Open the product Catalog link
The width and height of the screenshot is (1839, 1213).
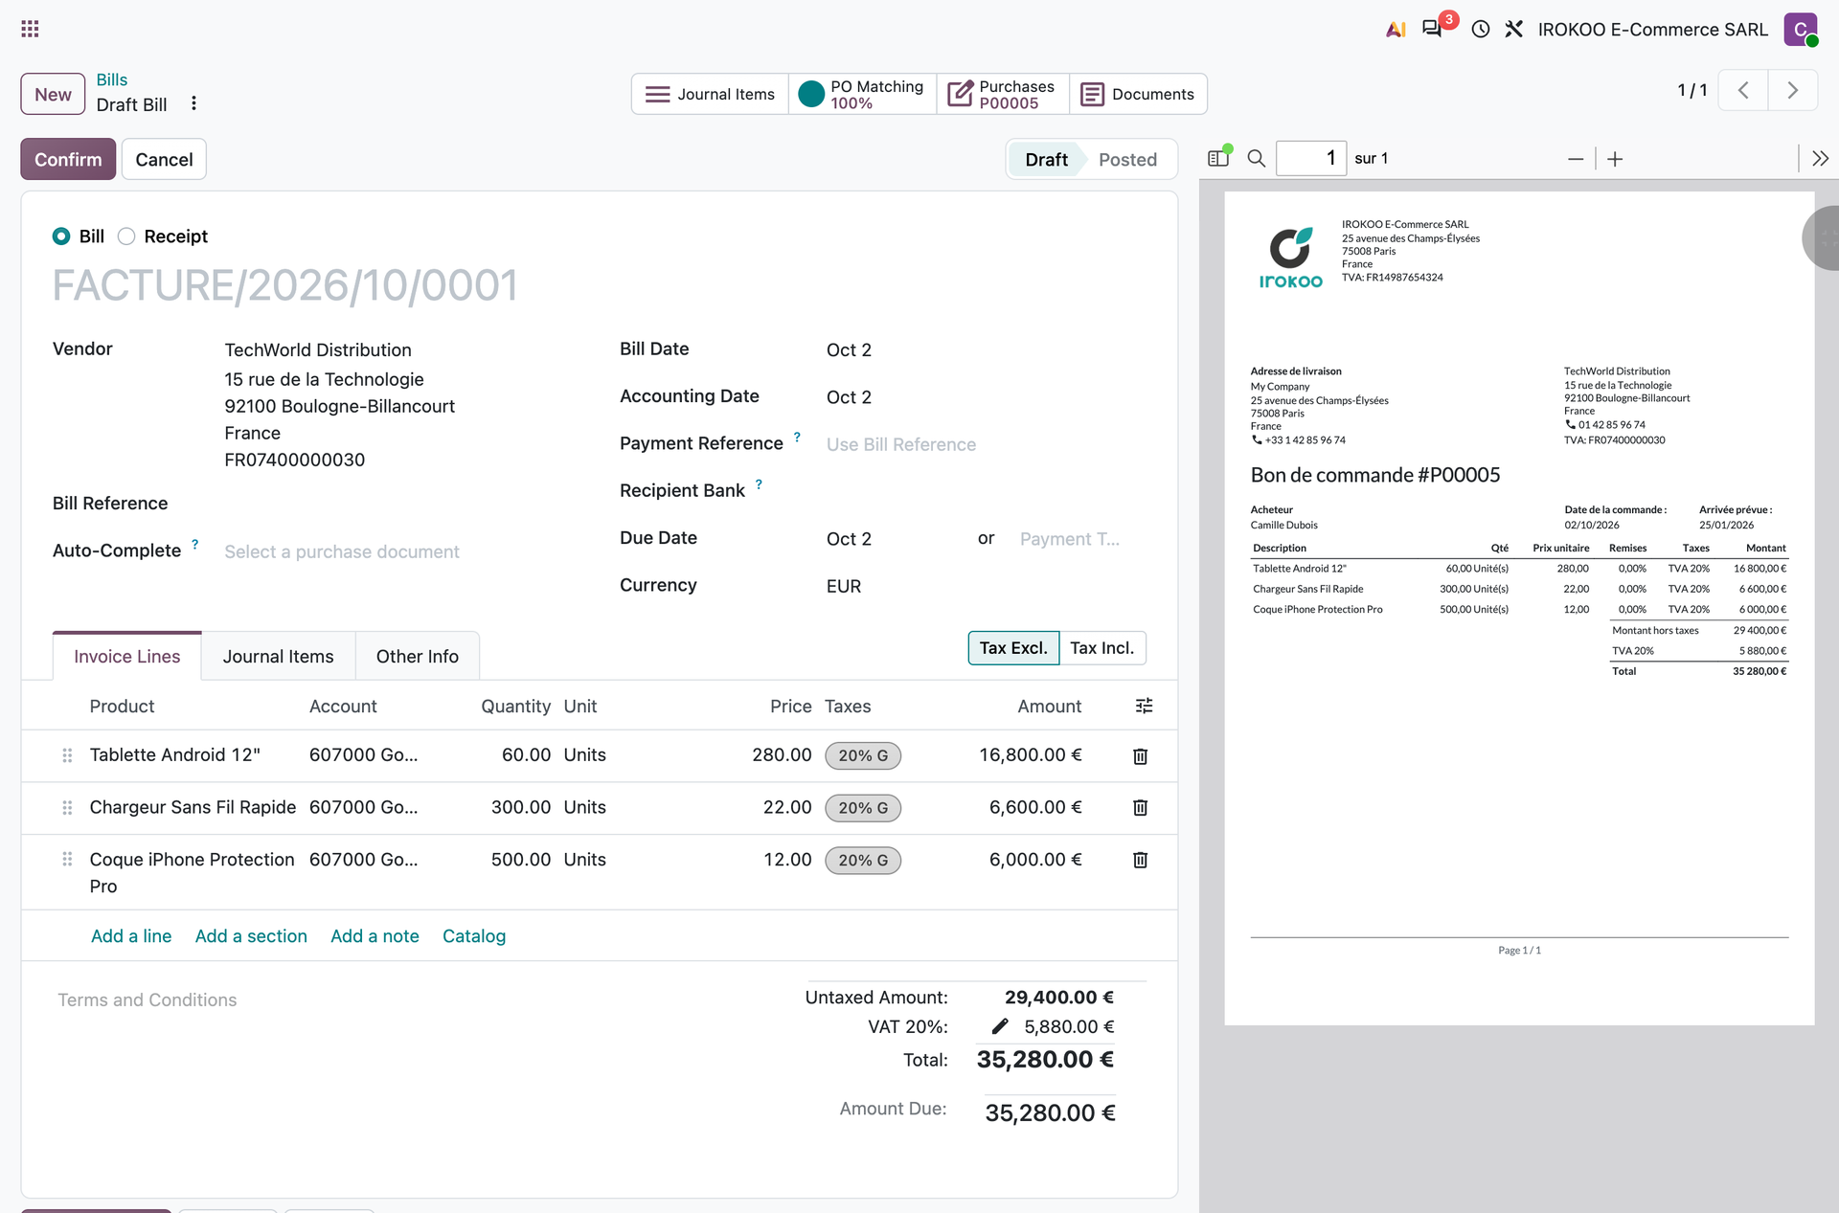pyautogui.click(x=474, y=936)
